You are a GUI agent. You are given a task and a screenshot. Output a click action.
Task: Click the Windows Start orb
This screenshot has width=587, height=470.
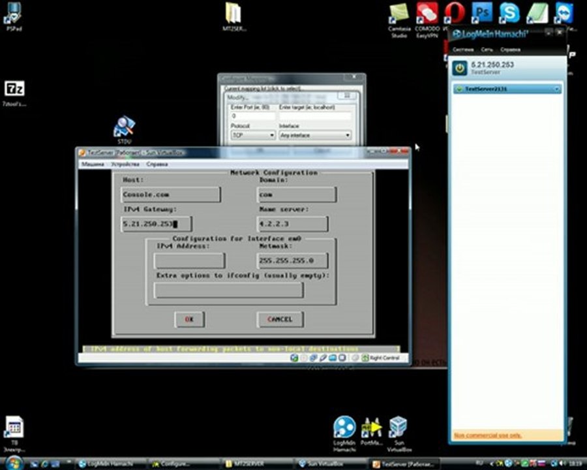[x=14, y=463]
